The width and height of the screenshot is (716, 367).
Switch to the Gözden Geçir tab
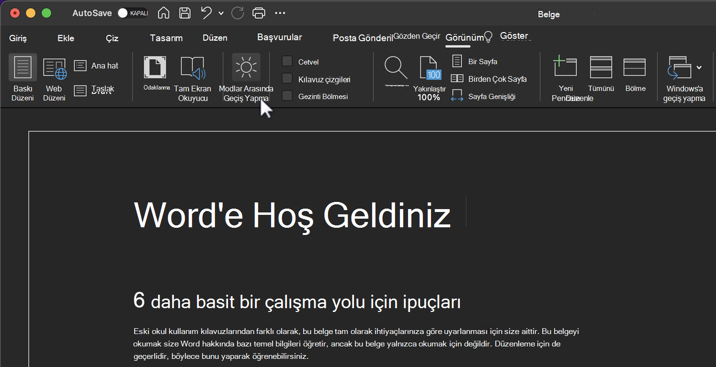(x=417, y=37)
